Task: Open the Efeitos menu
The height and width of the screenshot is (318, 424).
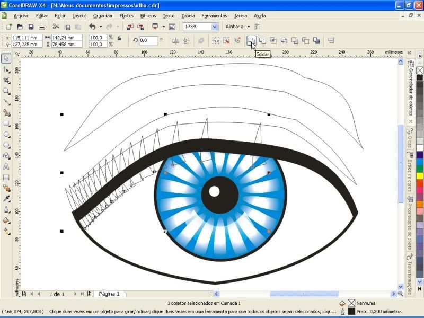Action: pos(127,16)
